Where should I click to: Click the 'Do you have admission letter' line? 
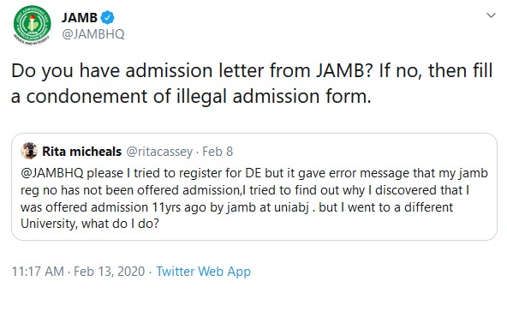[252, 70]
